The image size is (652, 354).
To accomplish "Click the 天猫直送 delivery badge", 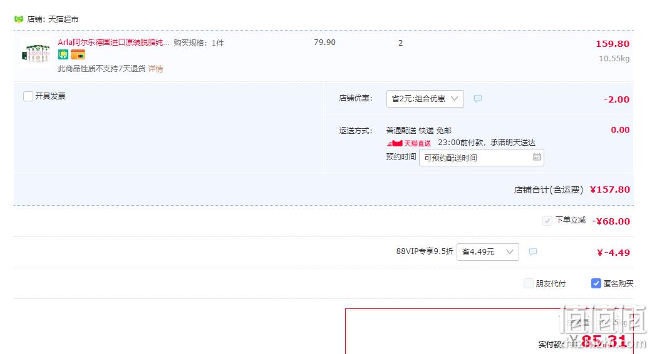I will (x=409, y=143).
